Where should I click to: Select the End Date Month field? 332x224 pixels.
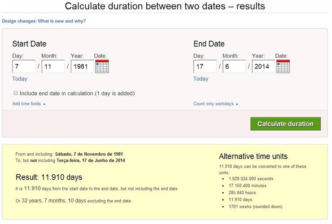click(x=234, y=66)
